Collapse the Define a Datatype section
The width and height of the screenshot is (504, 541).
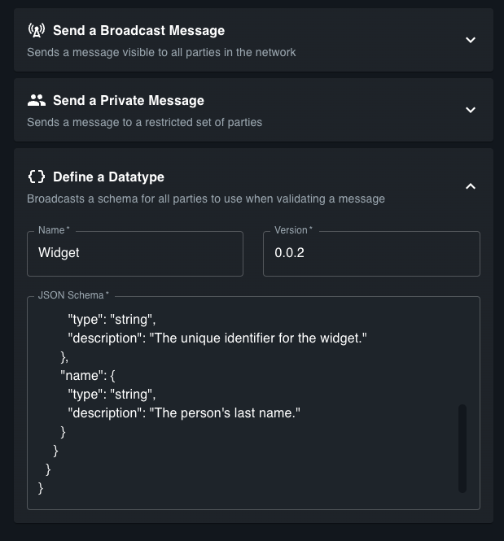click(470, 186)
